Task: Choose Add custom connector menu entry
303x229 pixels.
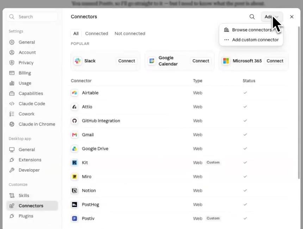Action: (251, 39)
